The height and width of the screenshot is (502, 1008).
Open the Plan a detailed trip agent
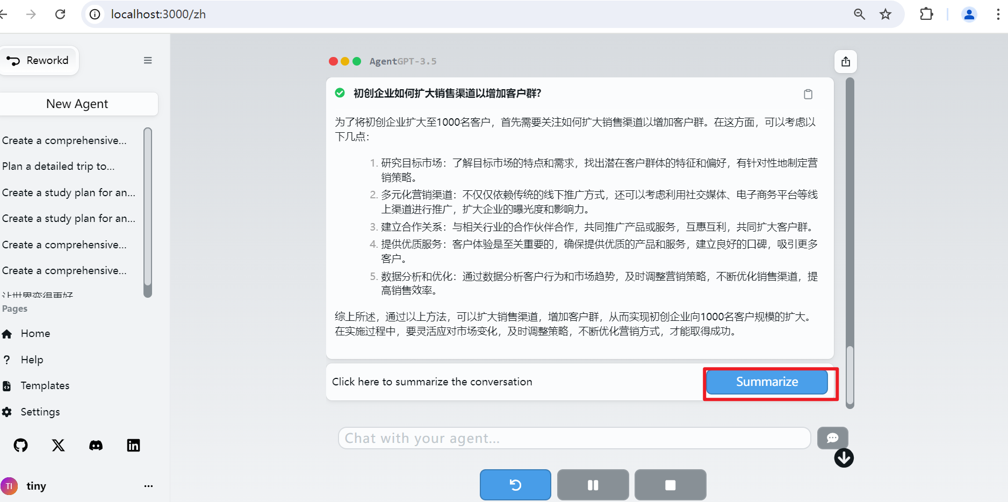click(x=59, y=166)
